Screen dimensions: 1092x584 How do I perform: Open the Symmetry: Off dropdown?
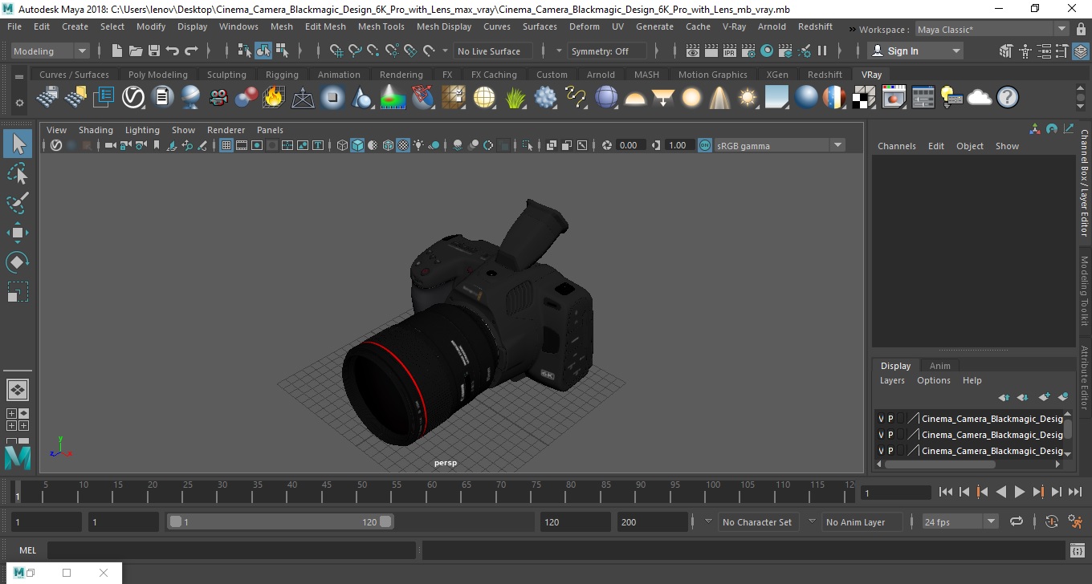tap(608, 51)
